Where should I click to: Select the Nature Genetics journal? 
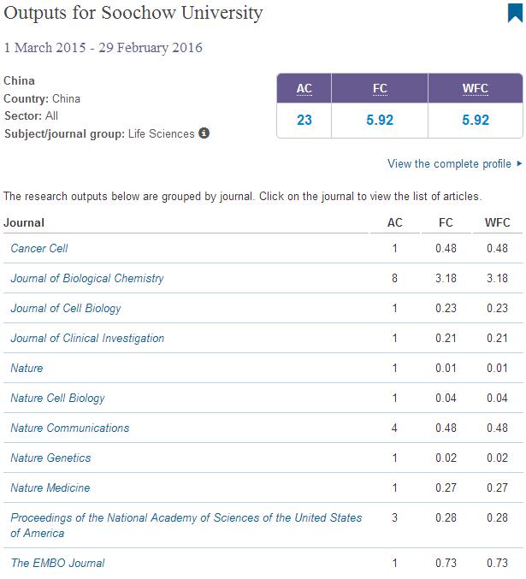pos(50,458)
